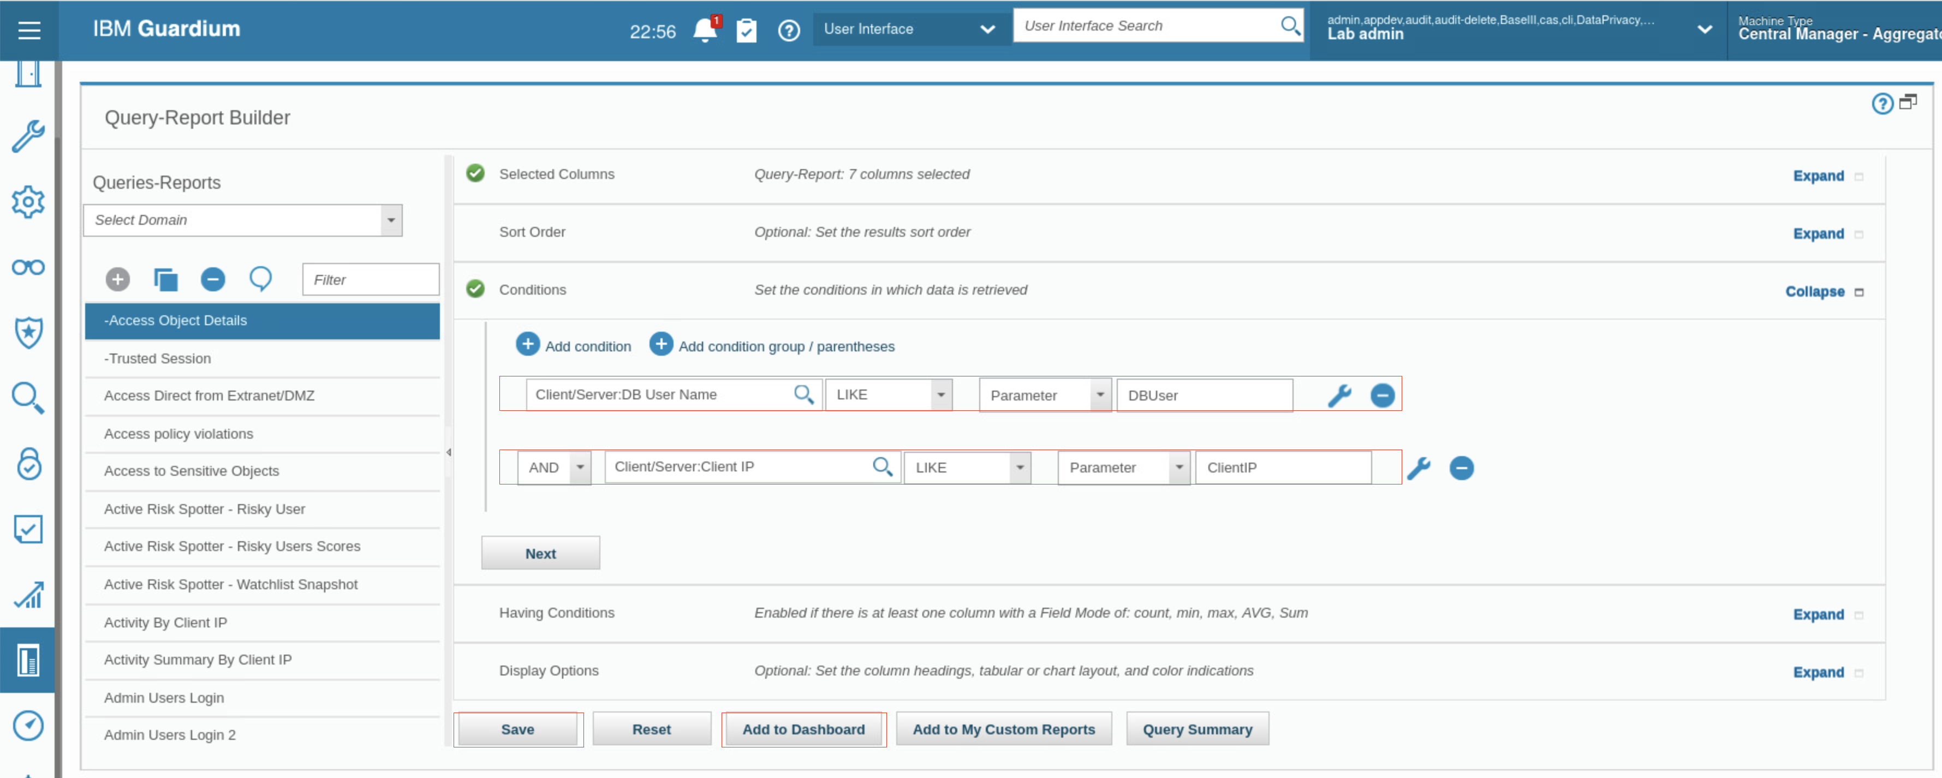Expand the Display Options section

1818,672
